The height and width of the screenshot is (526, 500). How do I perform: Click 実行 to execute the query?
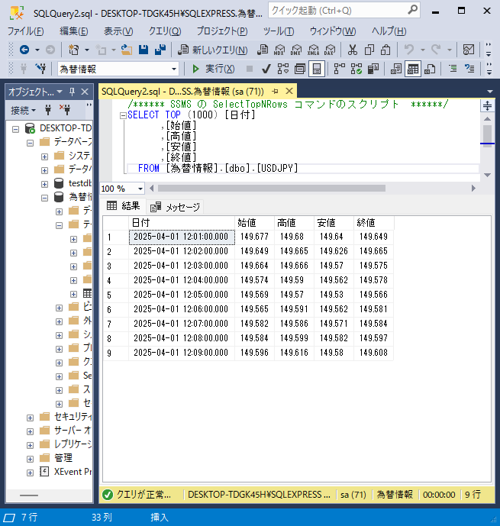coord(214,69)
